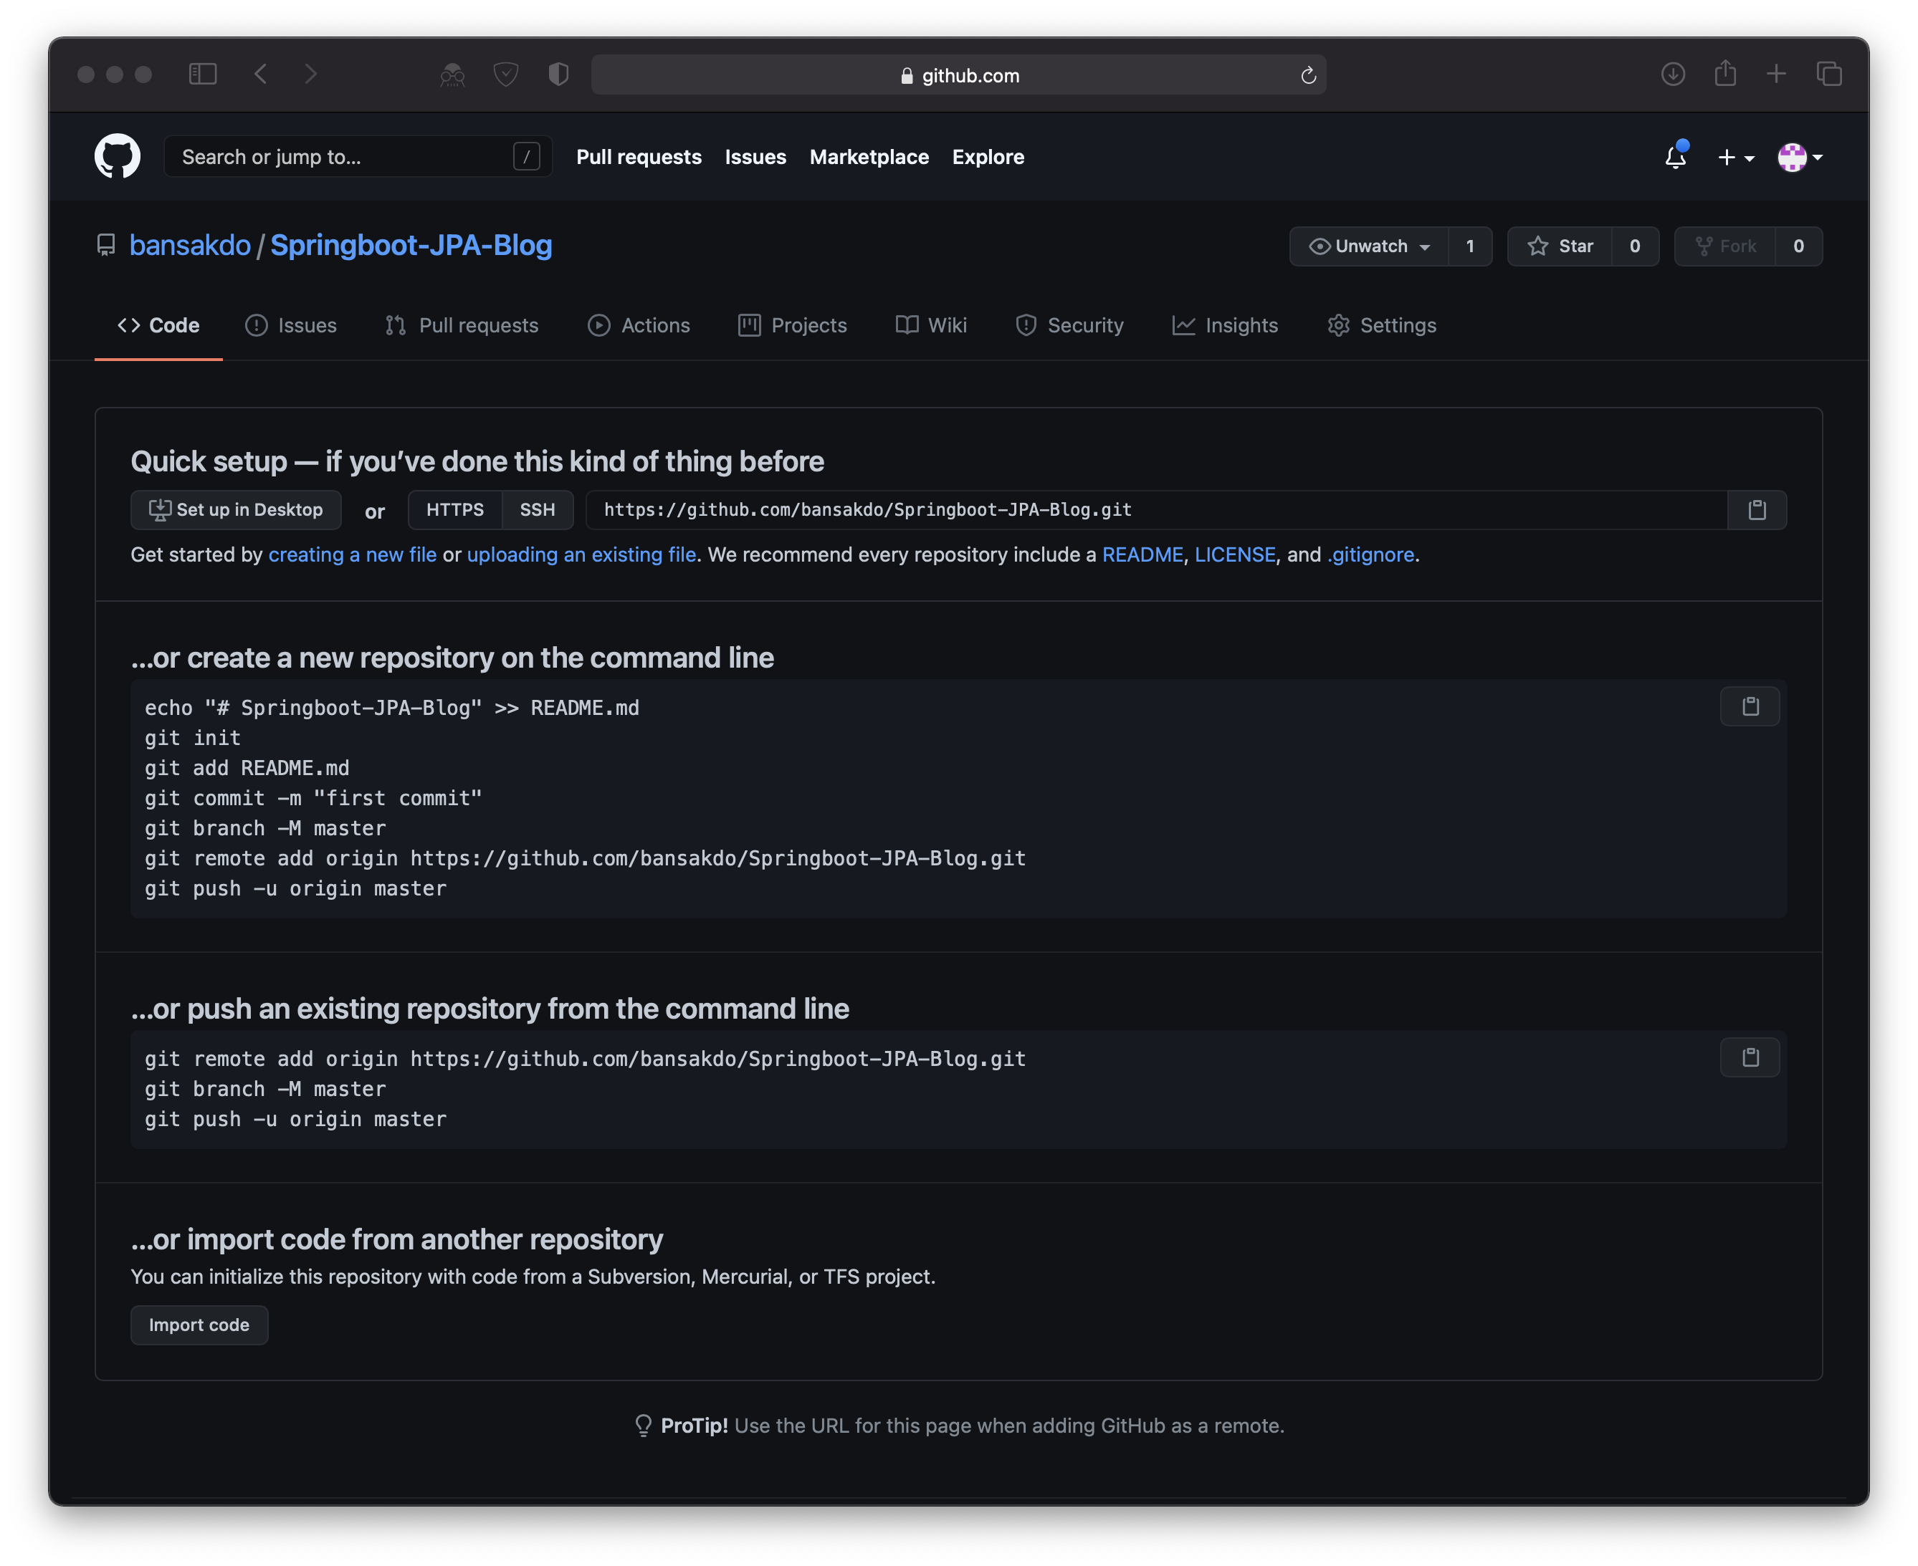Open the Projects tab

click(791, 326)
